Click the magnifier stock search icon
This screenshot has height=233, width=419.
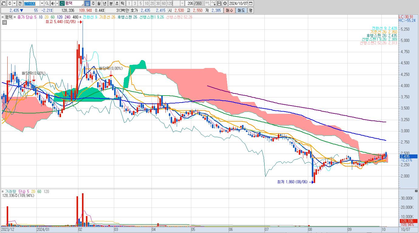(x=47, y=3)
